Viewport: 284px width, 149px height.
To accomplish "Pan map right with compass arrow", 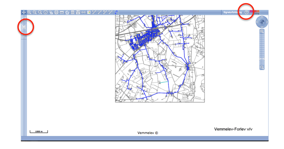I will pos(267,22).
